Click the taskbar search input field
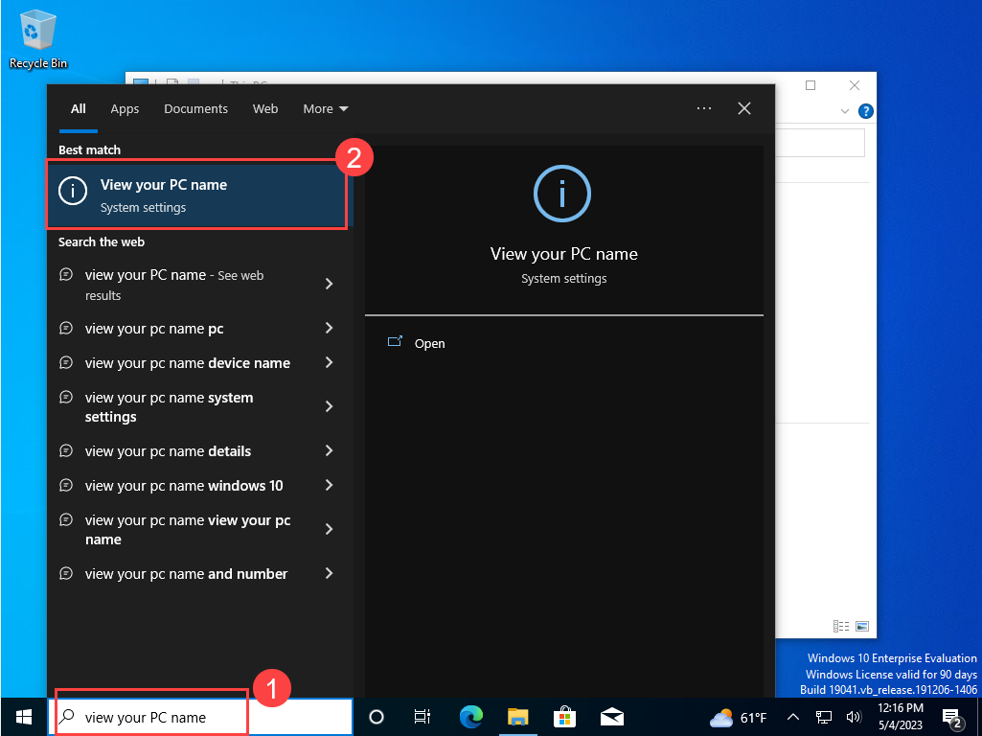The image size is (982, 736). (200, 717)
